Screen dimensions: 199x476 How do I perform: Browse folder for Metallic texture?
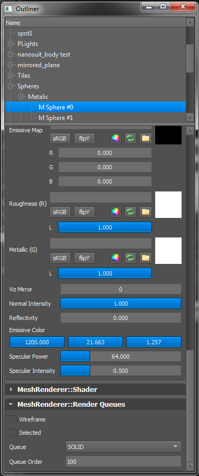tap(146, 258)
